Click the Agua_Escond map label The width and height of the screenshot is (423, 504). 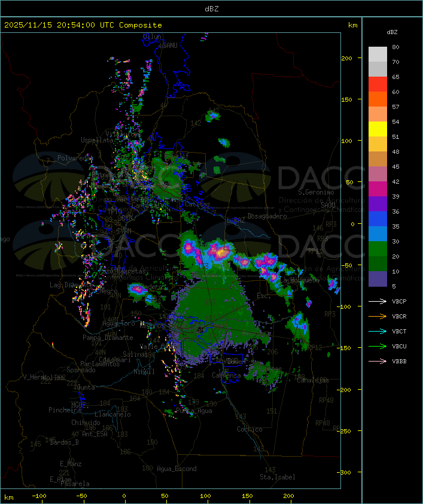tap(176, 469)
